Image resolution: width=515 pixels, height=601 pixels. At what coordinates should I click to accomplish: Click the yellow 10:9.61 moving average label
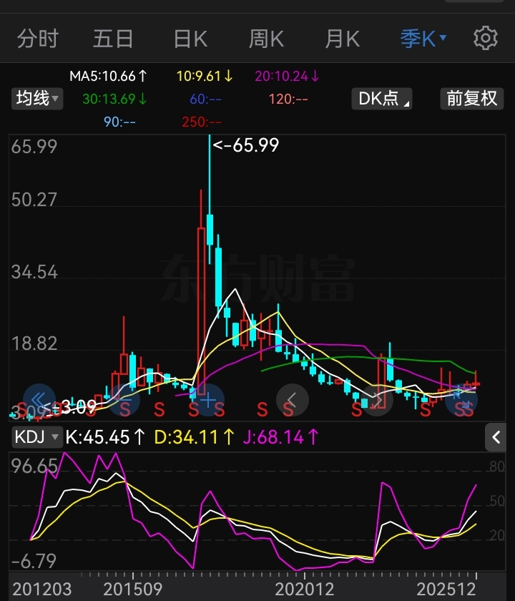(x=205, y=76)
